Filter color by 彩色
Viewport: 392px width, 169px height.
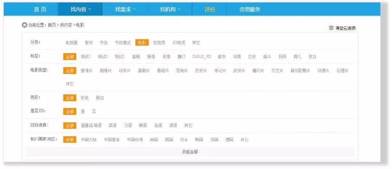85,98
